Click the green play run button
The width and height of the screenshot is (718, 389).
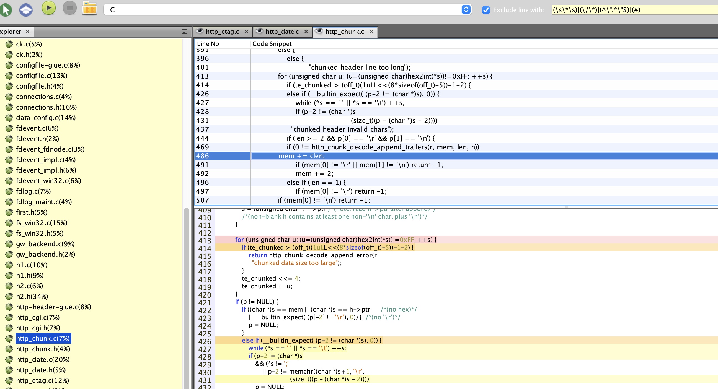click(x=48, y=8)
